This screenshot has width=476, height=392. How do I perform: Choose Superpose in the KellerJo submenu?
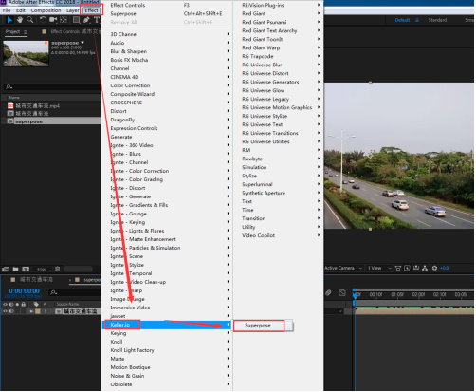259,326
